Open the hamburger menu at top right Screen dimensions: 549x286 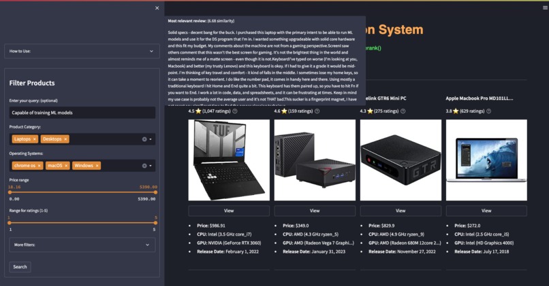click(545, 7)
